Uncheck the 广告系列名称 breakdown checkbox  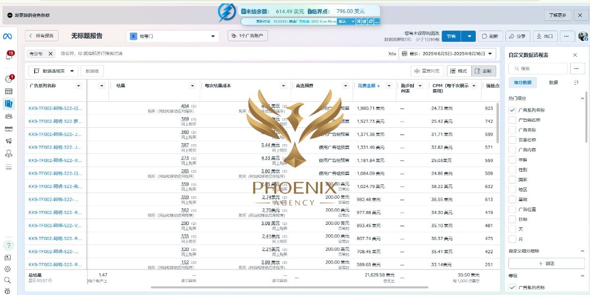click(x=512, y=110)
